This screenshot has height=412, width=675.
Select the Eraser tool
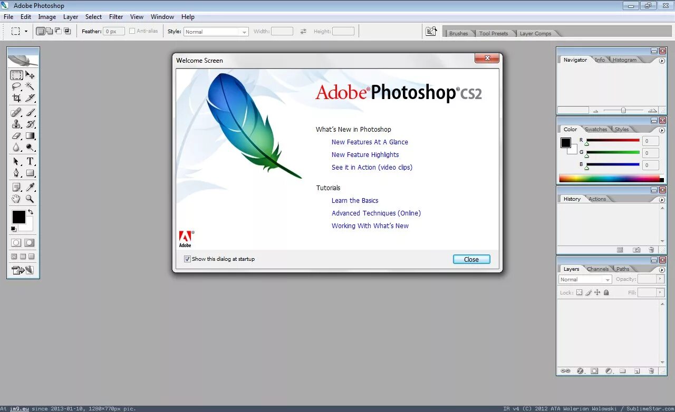16,136
